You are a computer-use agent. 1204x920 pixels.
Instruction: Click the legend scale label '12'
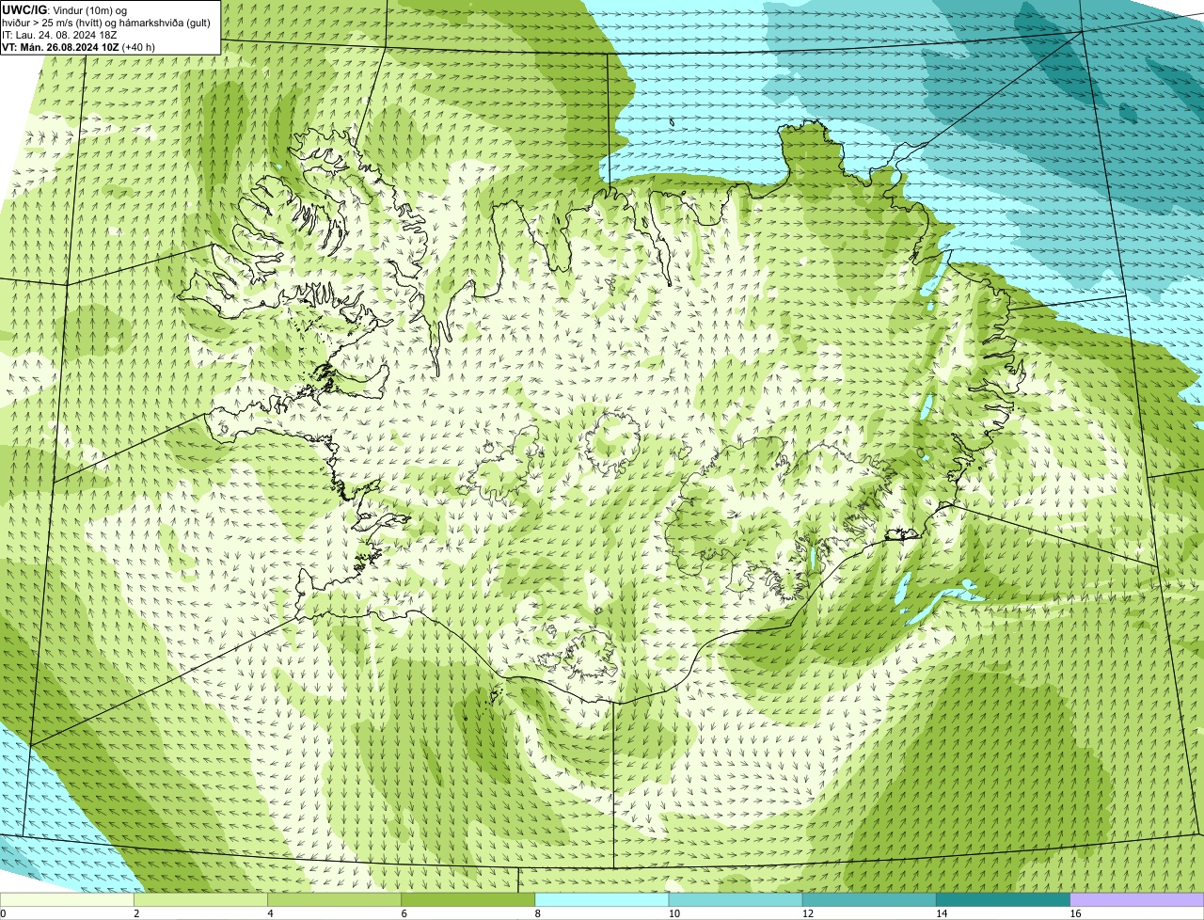tap(808, 913)
